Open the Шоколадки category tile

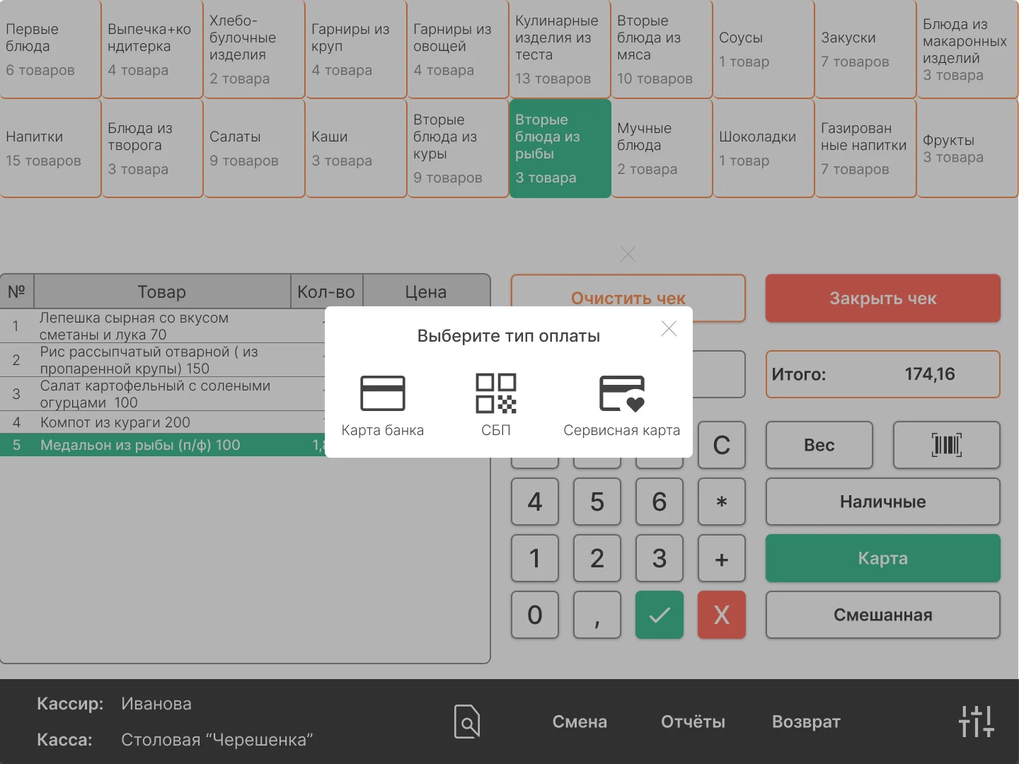764,148
